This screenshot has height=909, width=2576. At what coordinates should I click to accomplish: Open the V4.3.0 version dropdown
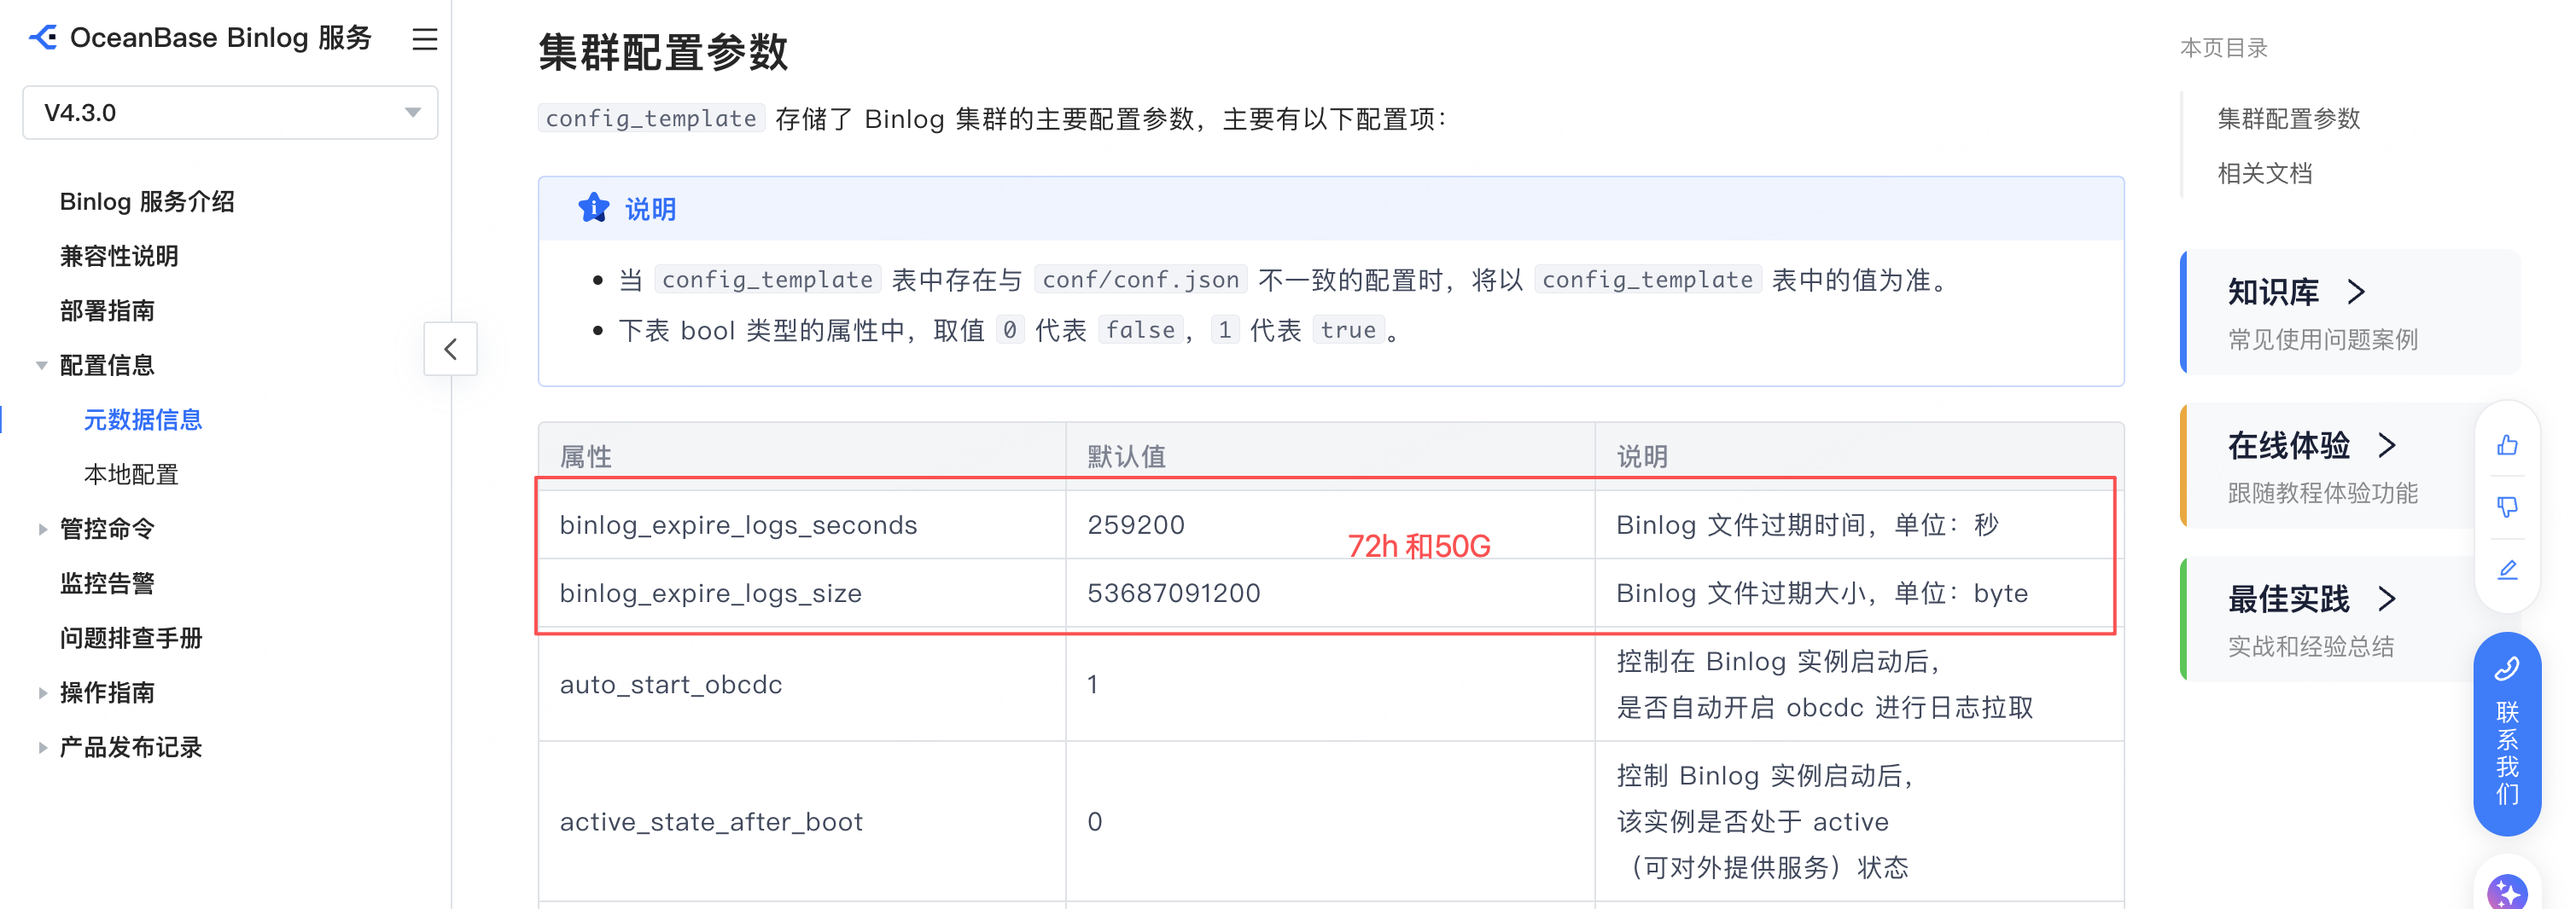230,113
